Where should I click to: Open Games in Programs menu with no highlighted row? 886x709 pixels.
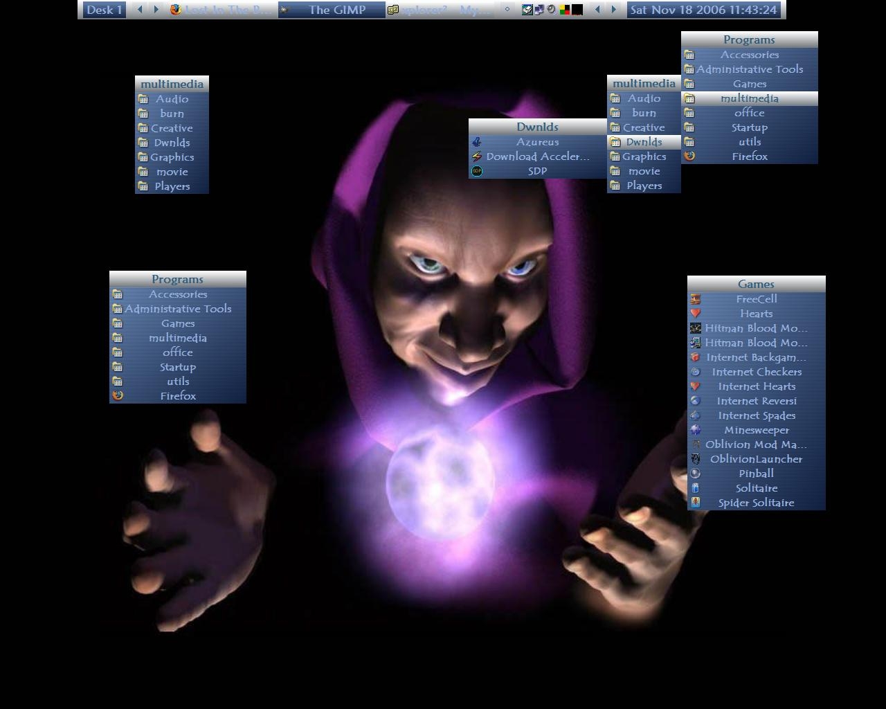[178, 323]
